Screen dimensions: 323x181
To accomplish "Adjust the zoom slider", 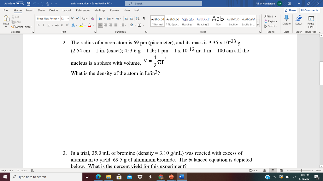I will pos(301,170).
